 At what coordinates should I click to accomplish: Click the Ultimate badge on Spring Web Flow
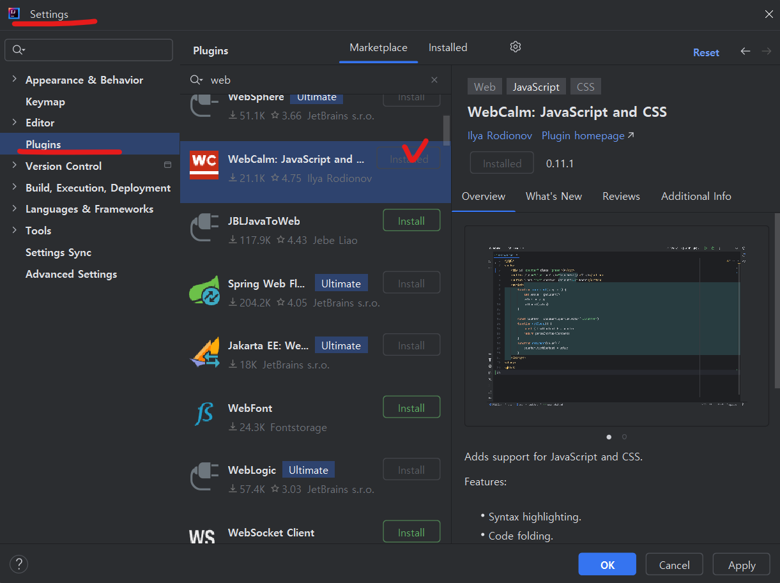pos(341,283)
